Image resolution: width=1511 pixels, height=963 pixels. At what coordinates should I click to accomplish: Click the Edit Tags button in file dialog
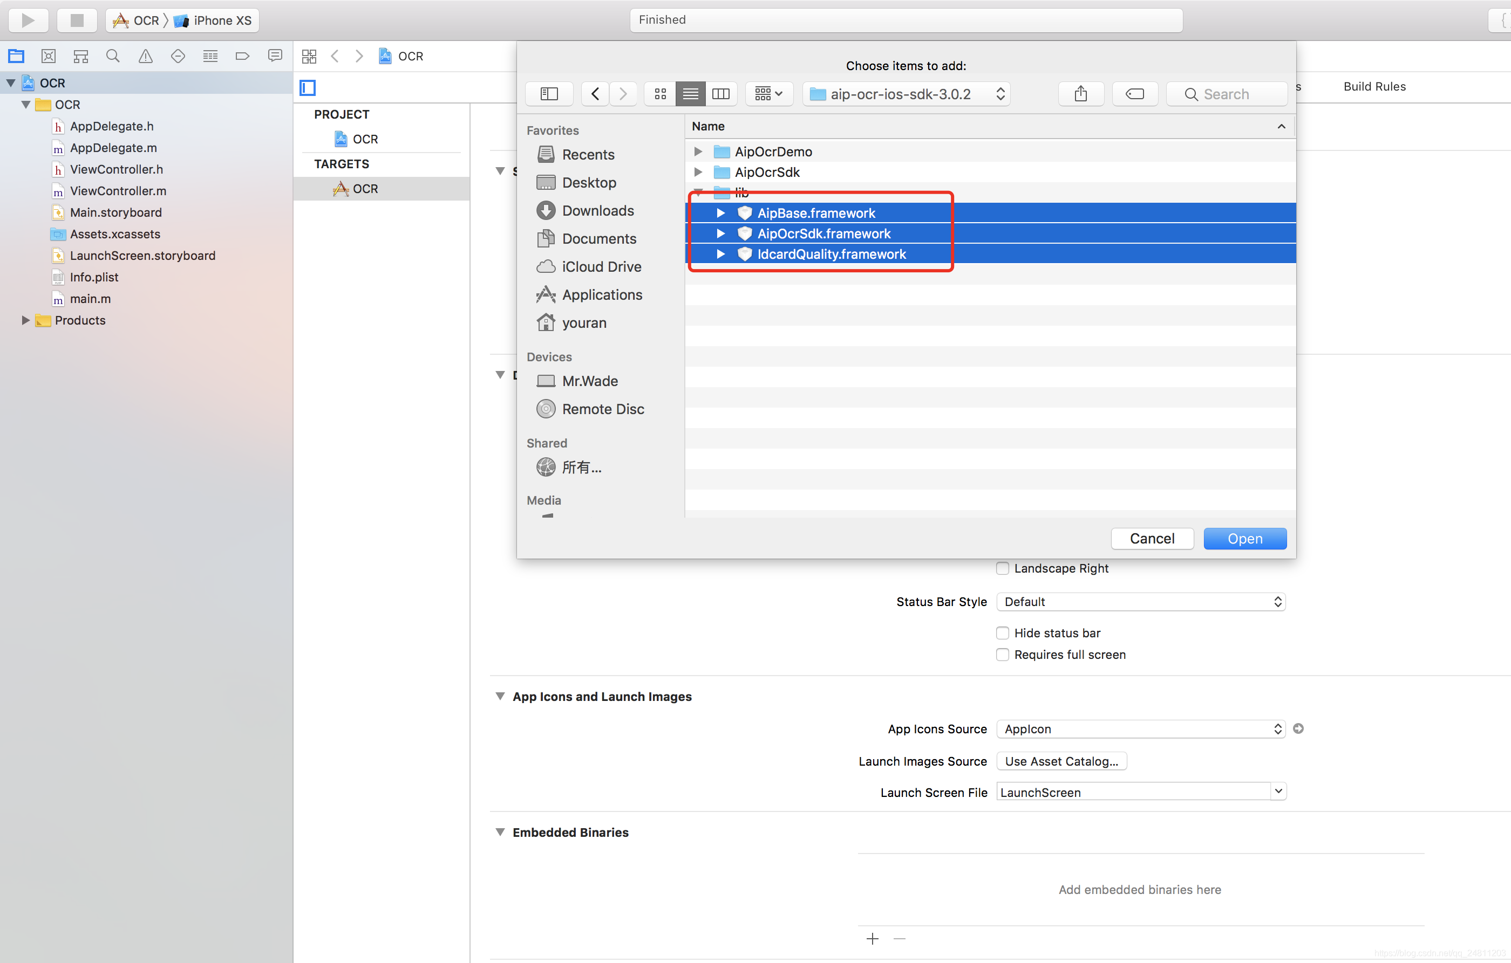pyautogui.click(x=1134, y=94)
